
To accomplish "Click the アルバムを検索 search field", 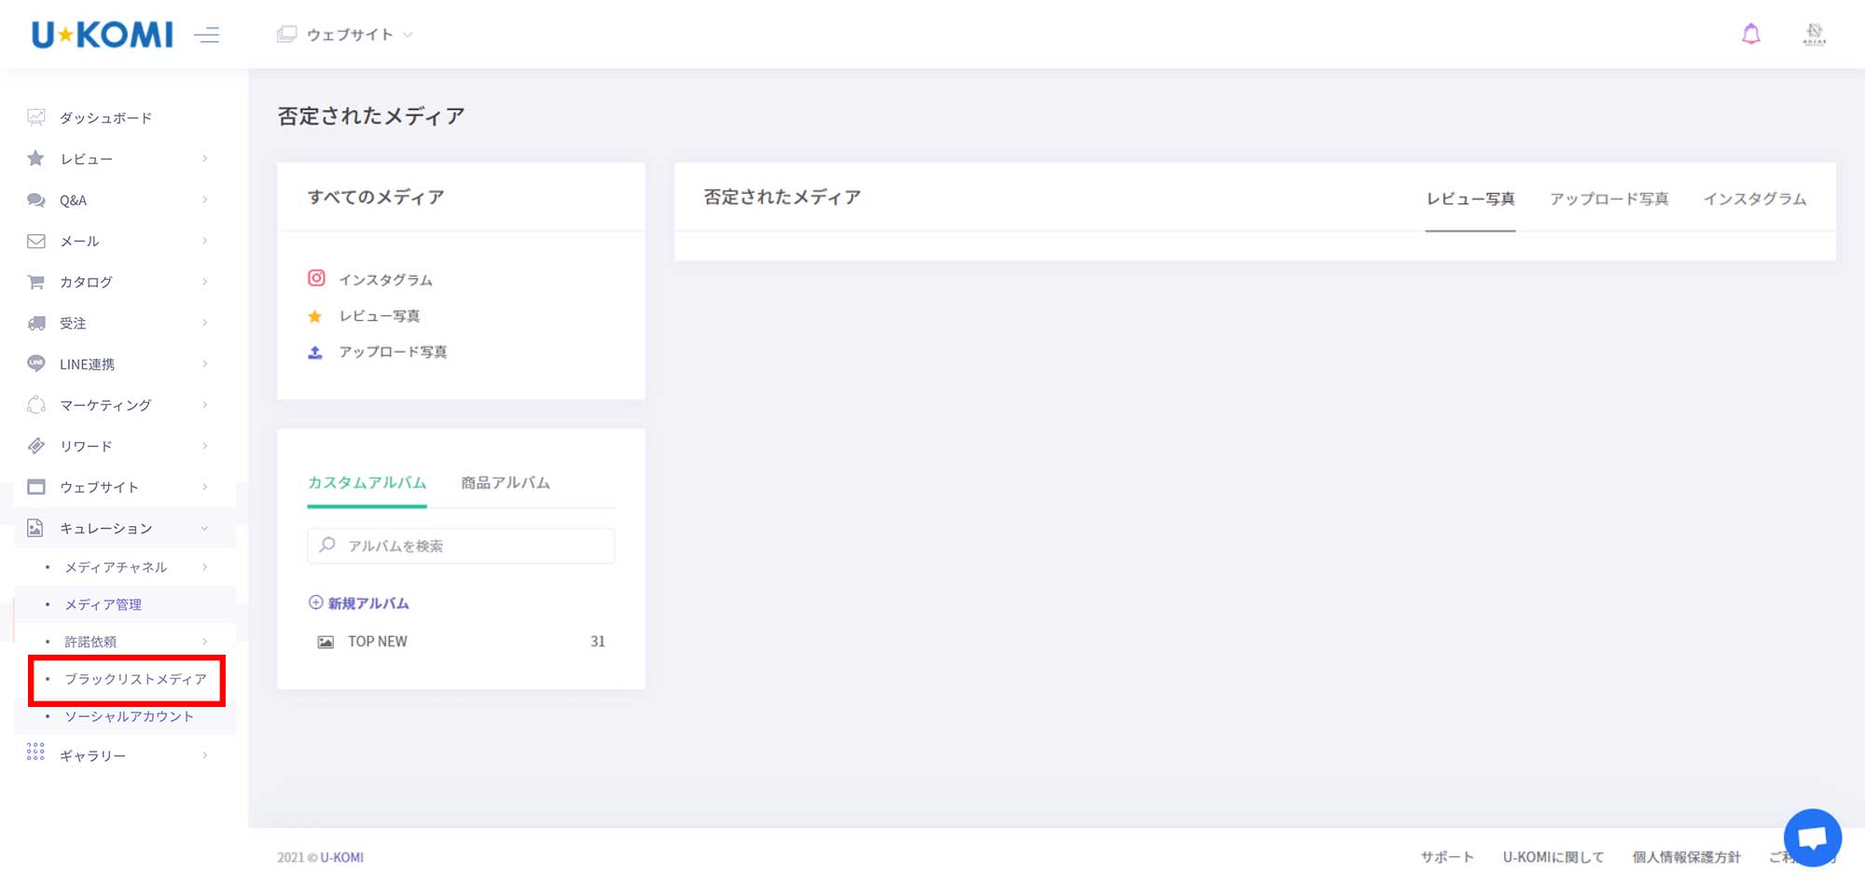I will [x=471, y=546].
